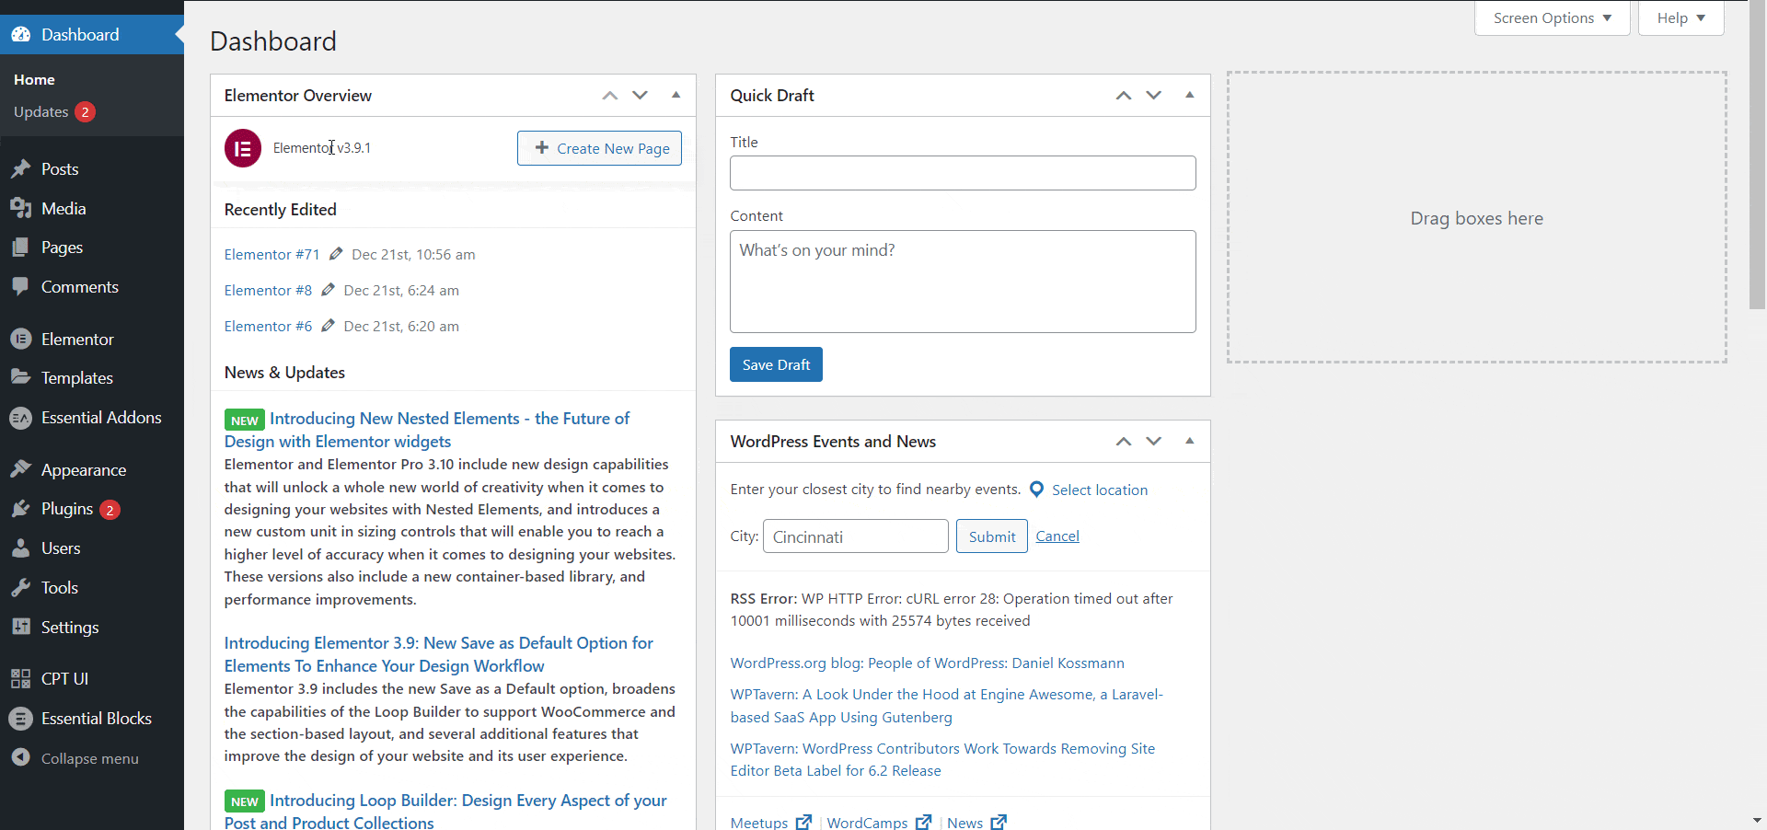Move Elementor Overview widget down

pyautogui.click(x=641, y=96)
